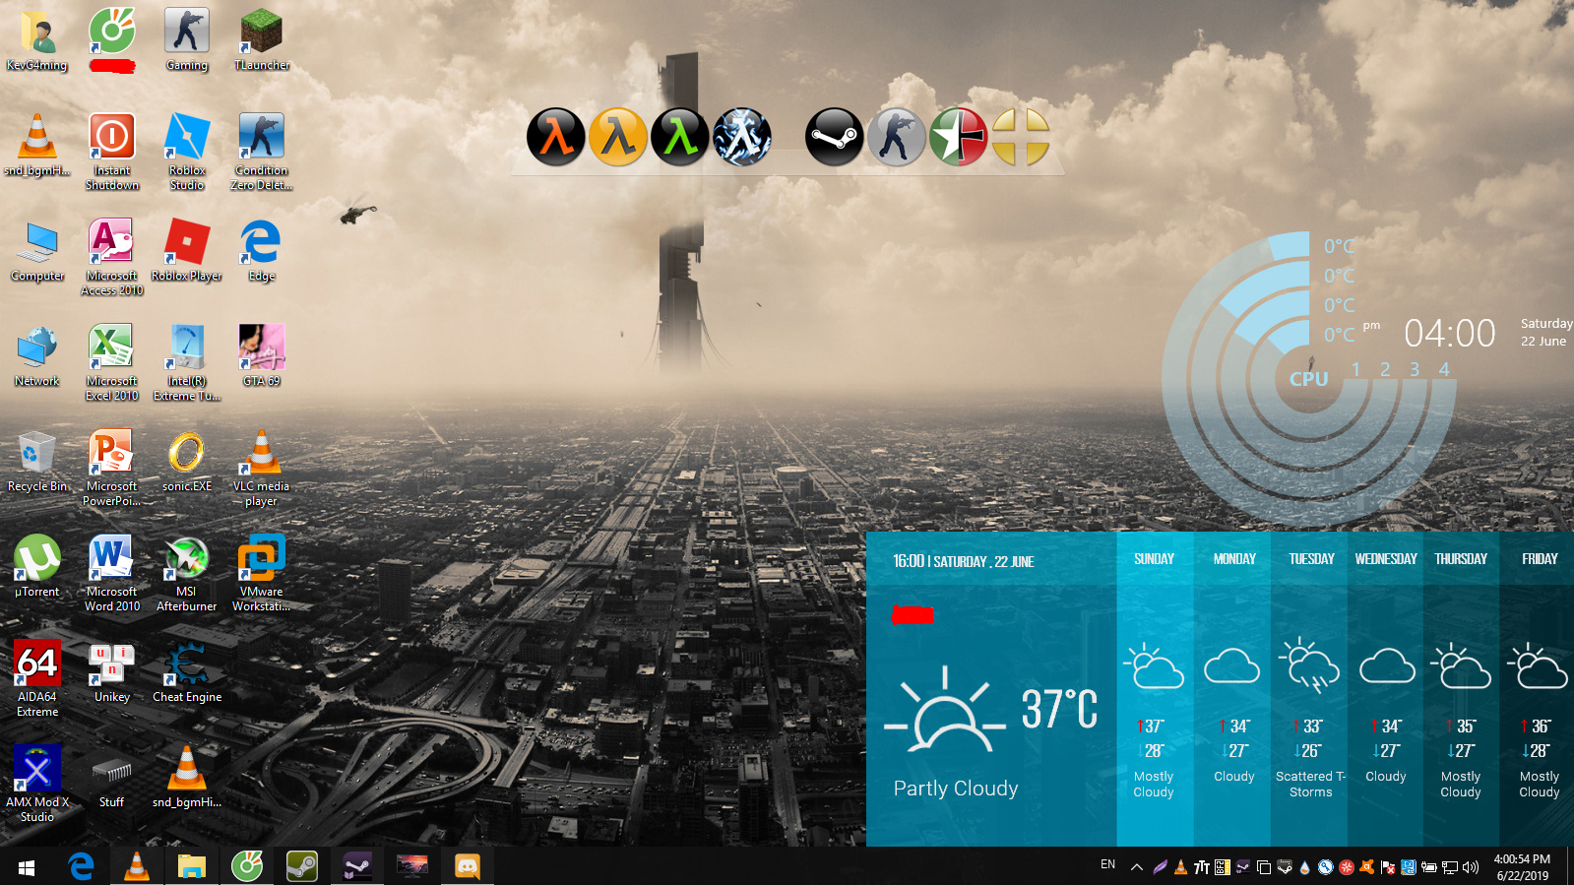The height and width of the screenshot is (885, 1574).
Task: Launch Microsoft Excel 2010
Action: tap(112, 362)
